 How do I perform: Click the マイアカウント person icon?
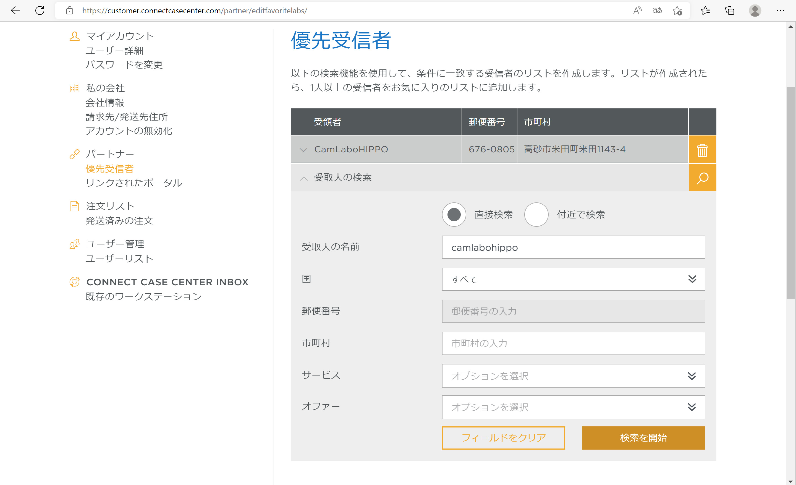75,36
